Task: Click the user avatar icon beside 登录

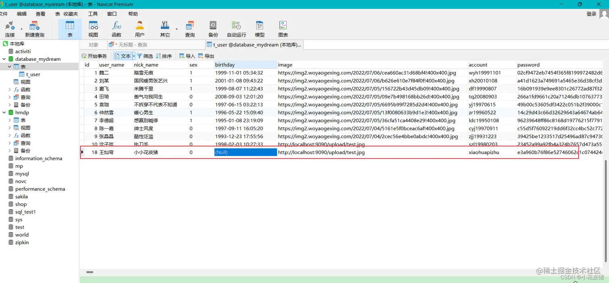Action: pos(604,14)
